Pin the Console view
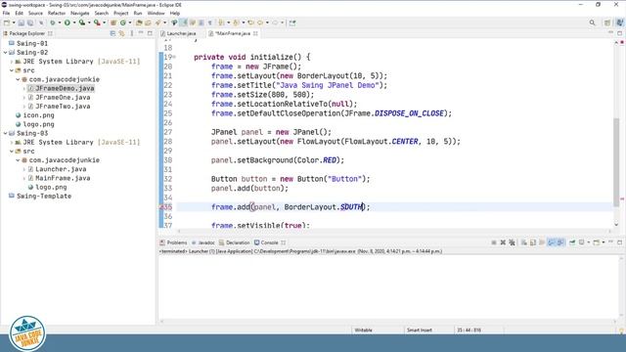626x352 pixels. 572,242
